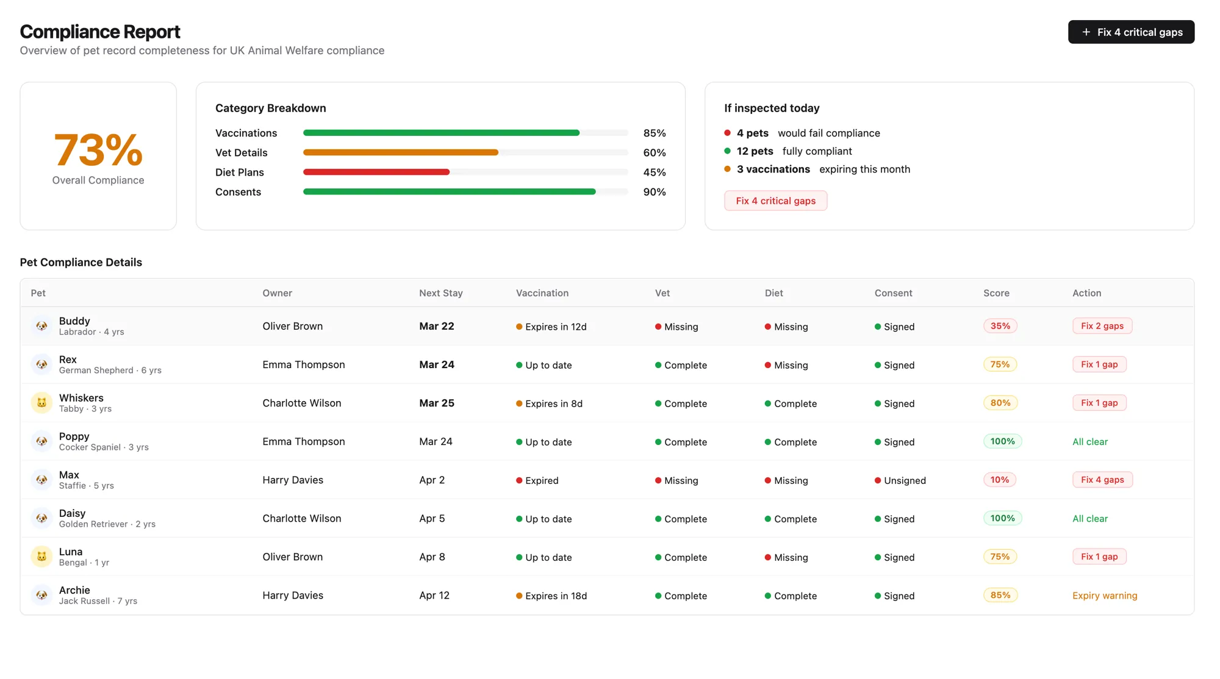Select Buddy's 35% score badge
The width and height of the screenshot is (1220, 679).
pyautogui.click(x=1000, y=325)
